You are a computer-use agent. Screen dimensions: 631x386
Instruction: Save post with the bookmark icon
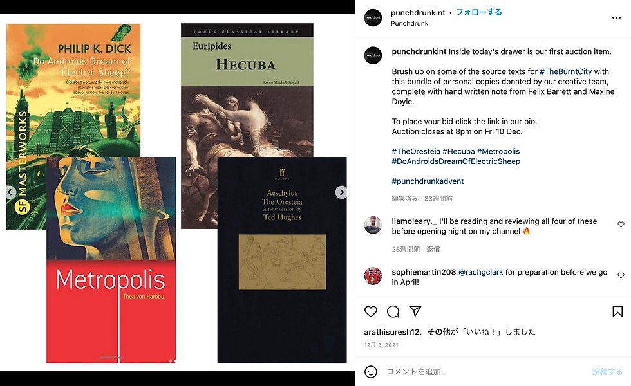(x=617, y=311)
